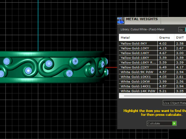Open the GV dropdown near Library

[x=182, y=30]
